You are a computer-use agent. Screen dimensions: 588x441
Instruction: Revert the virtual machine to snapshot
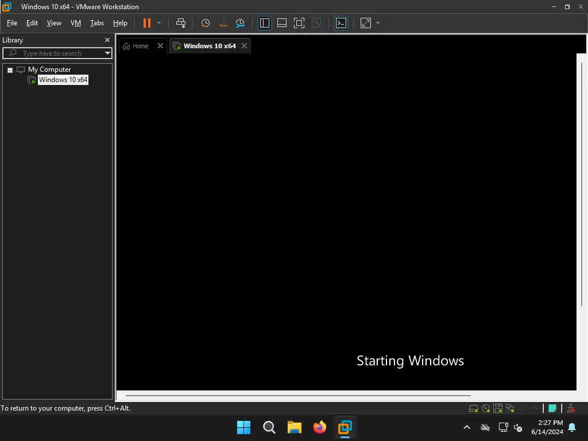pyautogui.click(x=223, y=23)
